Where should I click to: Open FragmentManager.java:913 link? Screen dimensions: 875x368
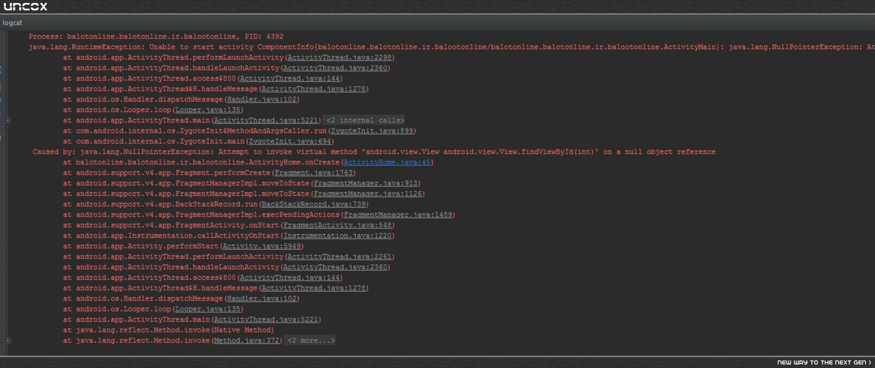[x=366, y=183]
